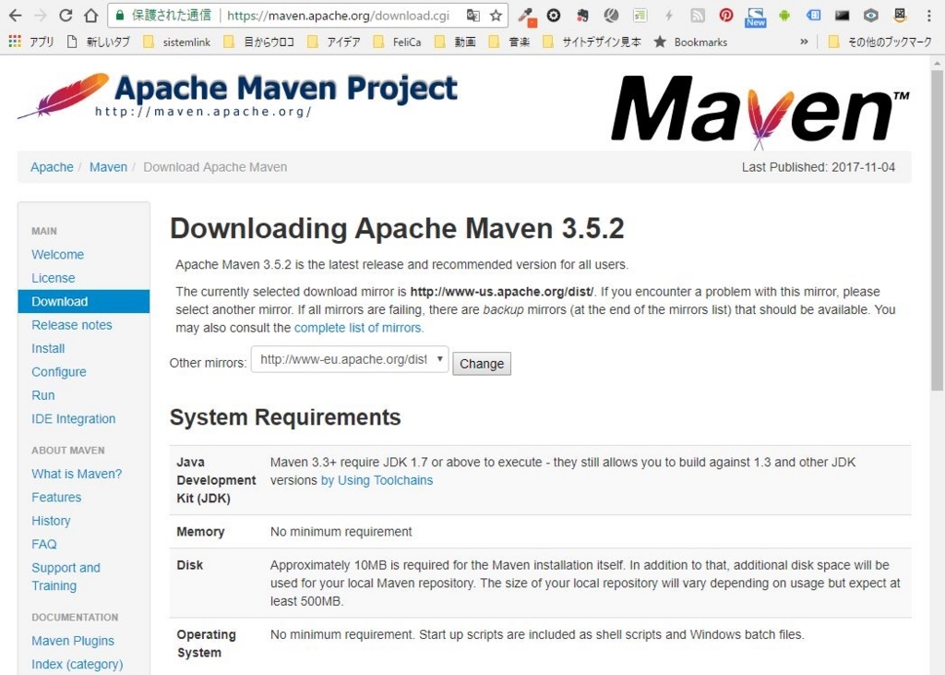Open FAQ in the sidebar
This screenshot has width=945, height=675.
pyautogui.click(x=44, y=545)
